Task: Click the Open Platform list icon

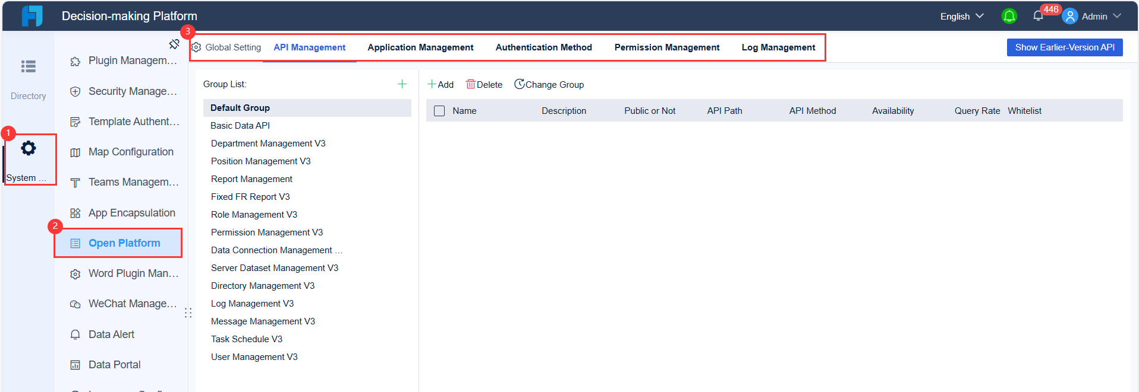Action: coord(75,243)
